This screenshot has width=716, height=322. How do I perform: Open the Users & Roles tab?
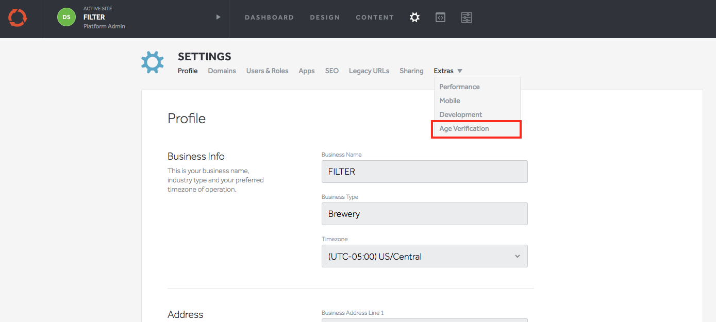[267, 71]
